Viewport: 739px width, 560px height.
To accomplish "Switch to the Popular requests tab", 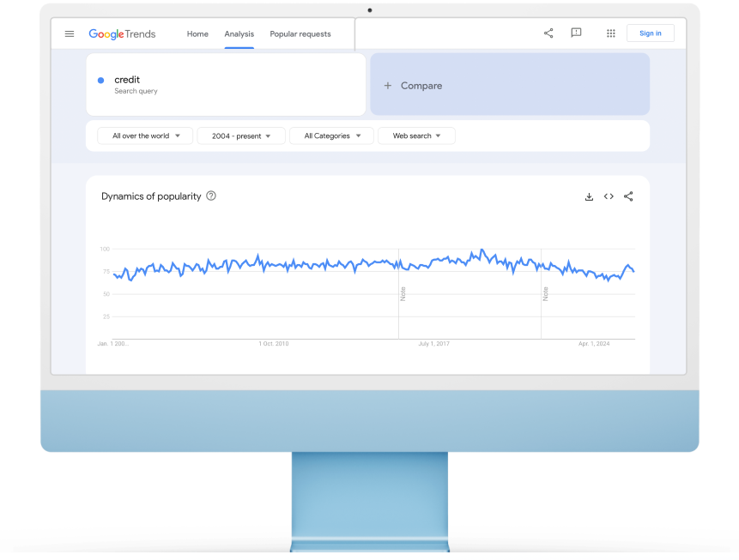I will pos(300,34).
